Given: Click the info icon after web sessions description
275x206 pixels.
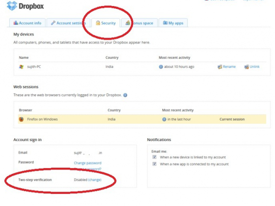Looking at the screenshot, I should pyautogui.click(x=125, y=95).
